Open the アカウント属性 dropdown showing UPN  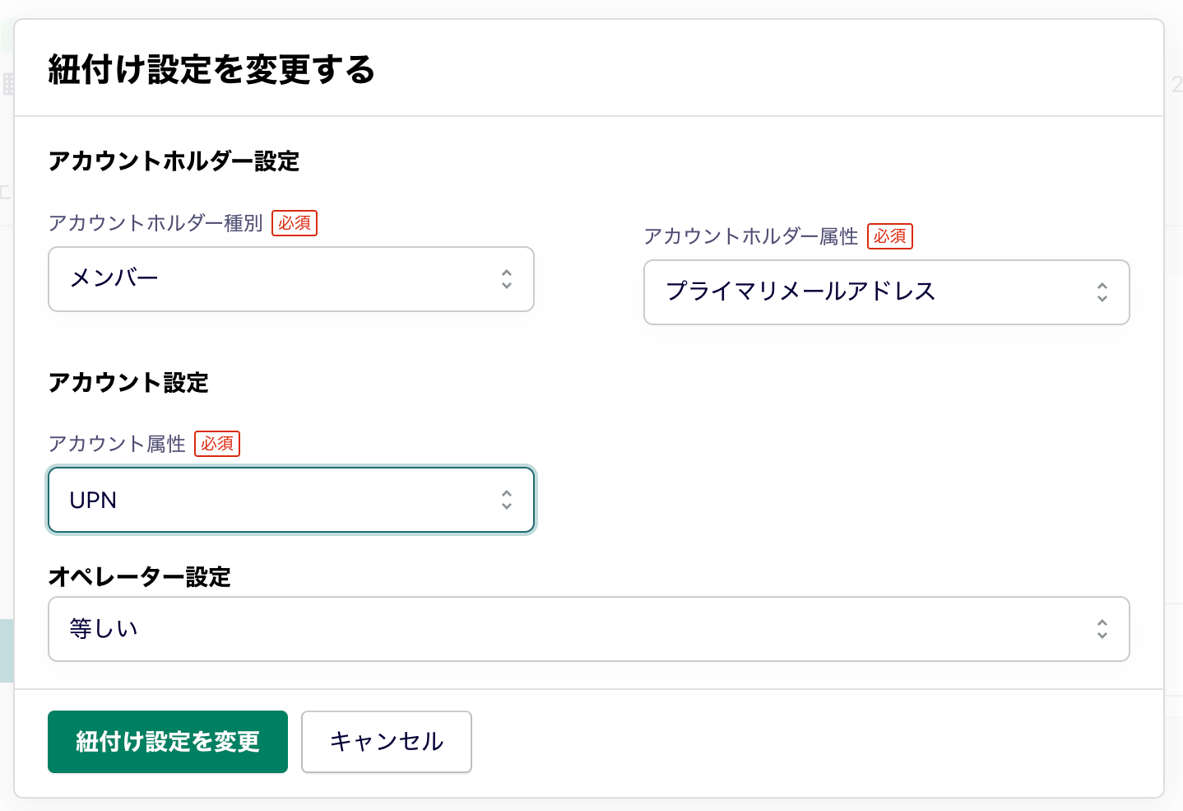[x=291, y=500]
